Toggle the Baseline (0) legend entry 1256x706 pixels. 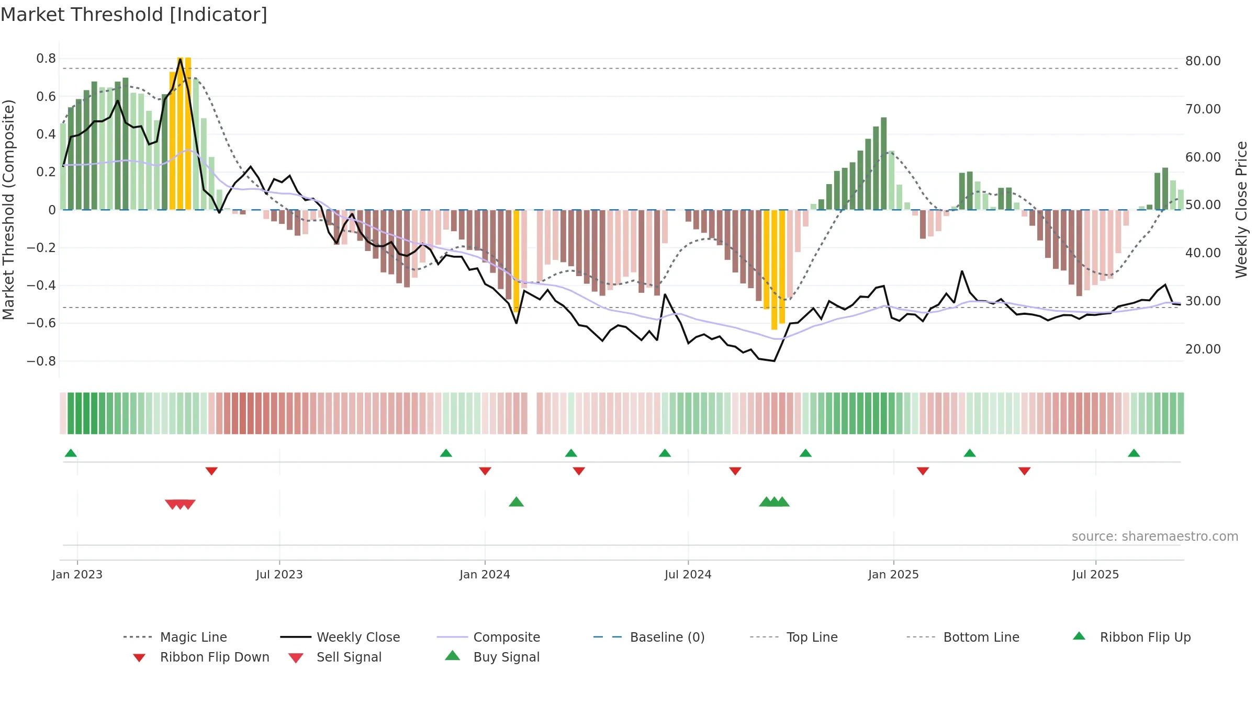649,637
